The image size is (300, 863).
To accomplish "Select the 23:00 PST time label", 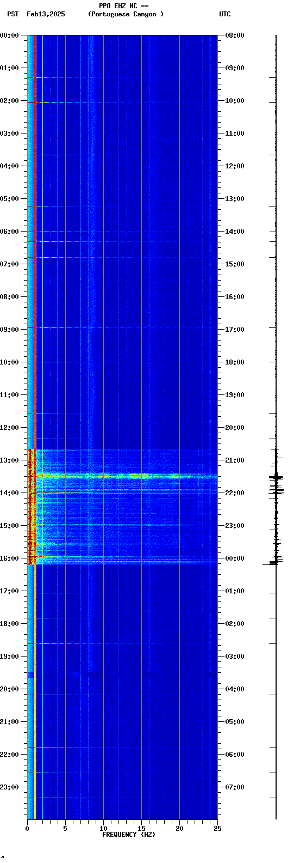I will tap(10, 787).
